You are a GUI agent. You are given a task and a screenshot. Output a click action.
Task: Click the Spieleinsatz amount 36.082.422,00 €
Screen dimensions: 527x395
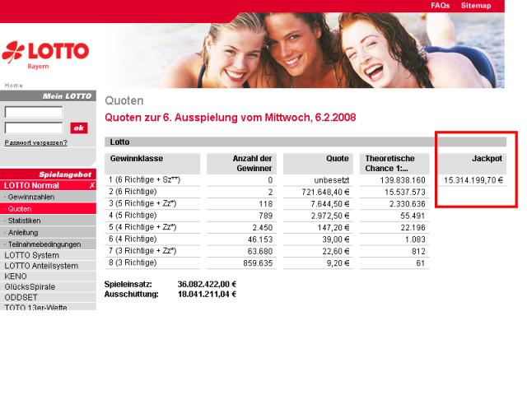207,284
